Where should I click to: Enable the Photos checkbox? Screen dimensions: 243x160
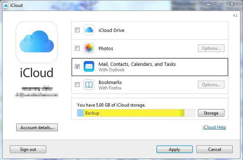pyautogui.click(x=77, y=48)
